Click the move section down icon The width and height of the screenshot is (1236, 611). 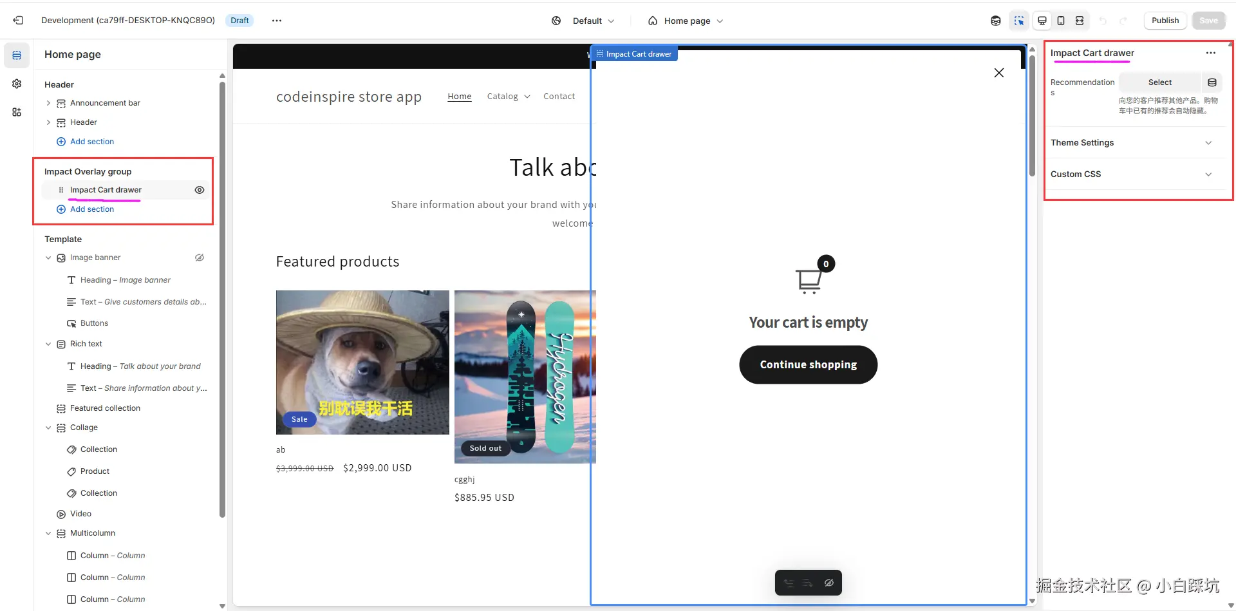(x=808, y=583)
